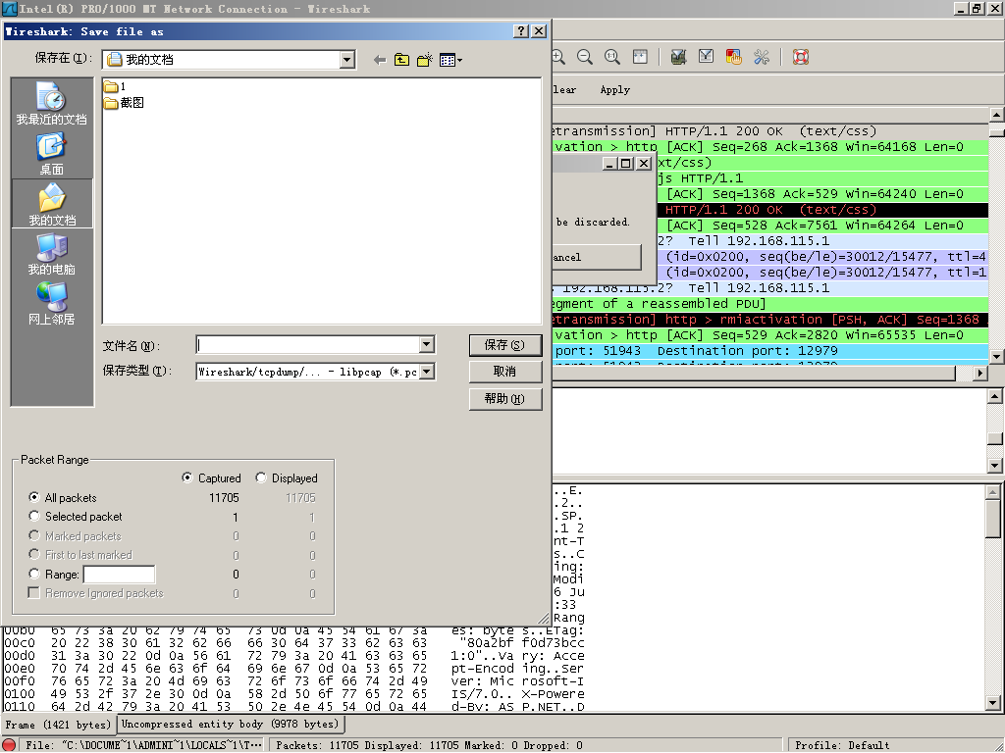1005x753 pixels.
Task: Open the 我最近的文档 shortcut
Action: (51, 103)
